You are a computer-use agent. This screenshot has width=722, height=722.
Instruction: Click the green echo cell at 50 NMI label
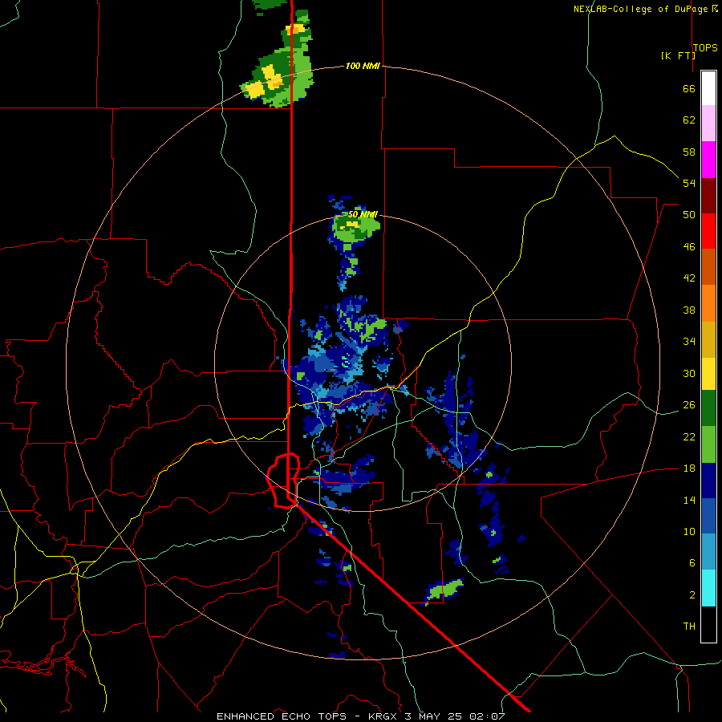click(x=355, y=229)
